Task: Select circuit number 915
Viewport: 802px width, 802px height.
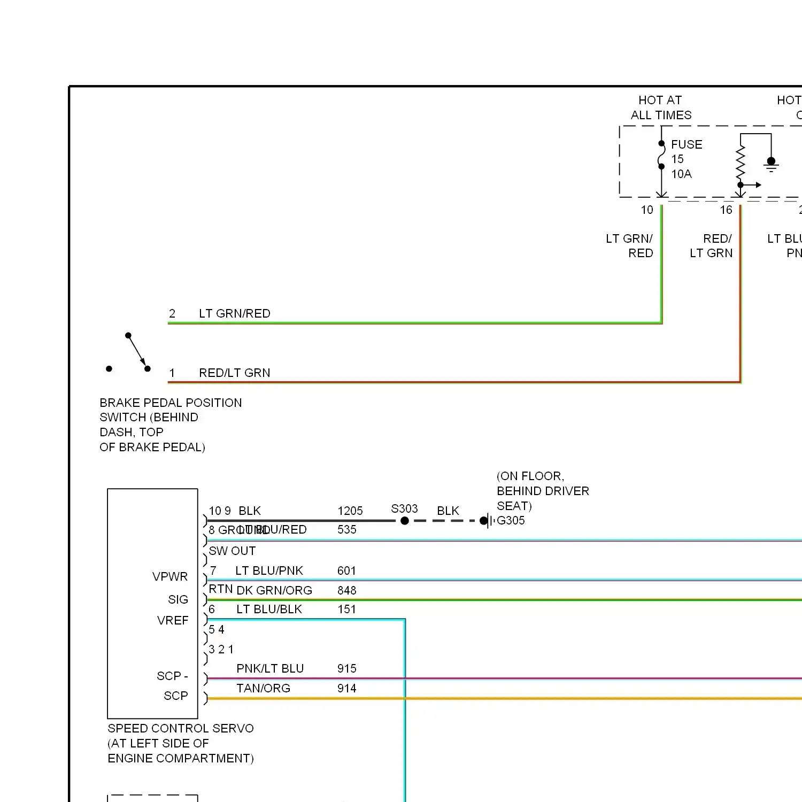Action: click(347, 669)
